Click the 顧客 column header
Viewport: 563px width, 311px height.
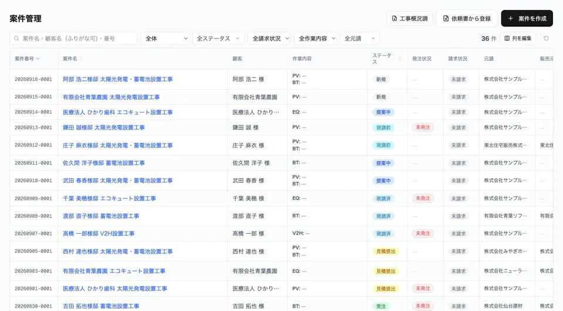(x=238, y=59)
